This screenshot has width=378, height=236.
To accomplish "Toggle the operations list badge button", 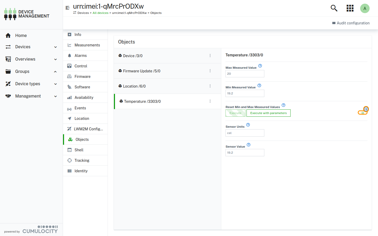I will pos(363,112).
